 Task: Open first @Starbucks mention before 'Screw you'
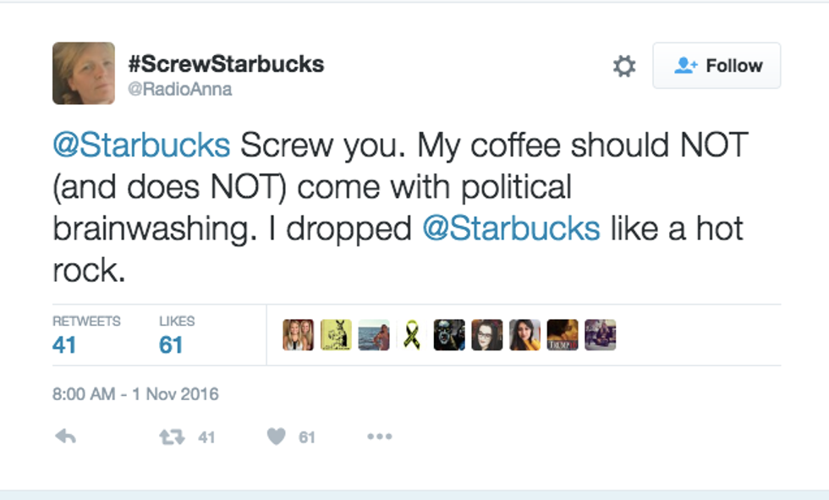(141, 146)
